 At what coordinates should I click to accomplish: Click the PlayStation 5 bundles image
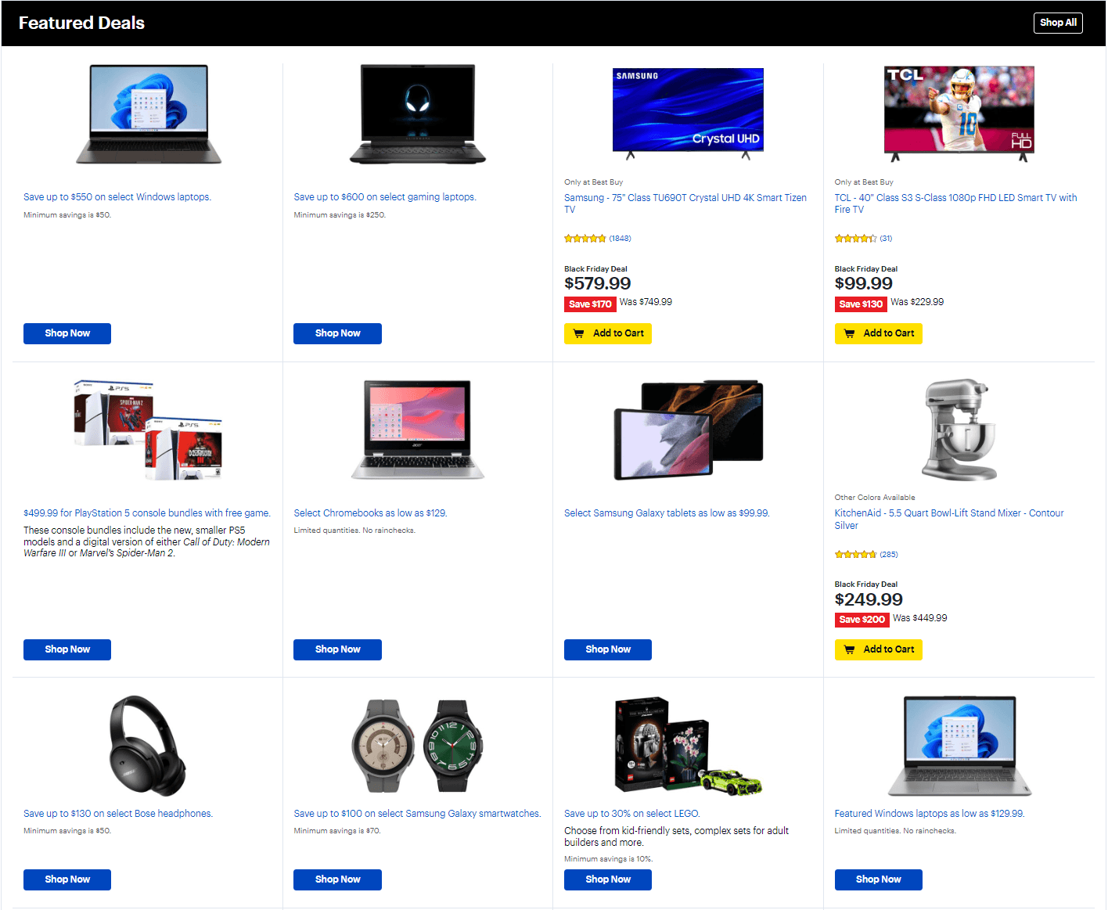148,430
